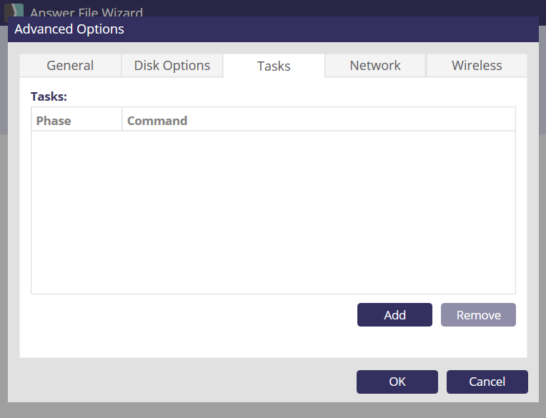Show the Wireless tab
This screenshot has width=546, height=418.
pos(477,66)
